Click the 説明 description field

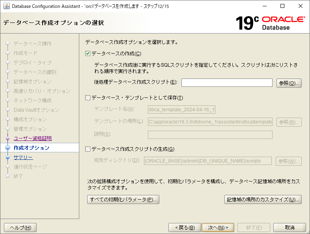tap(210, 135)
